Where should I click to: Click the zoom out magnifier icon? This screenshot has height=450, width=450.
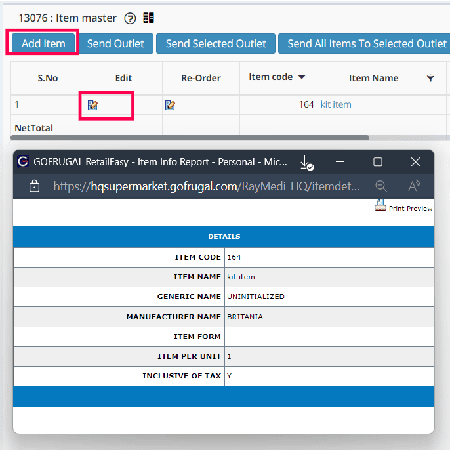click(x=381, y=186)
